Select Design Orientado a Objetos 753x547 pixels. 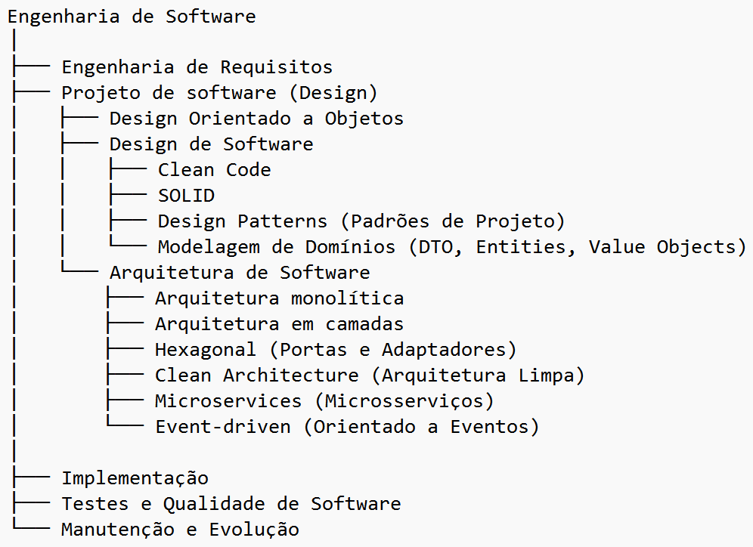coord(256,119)
